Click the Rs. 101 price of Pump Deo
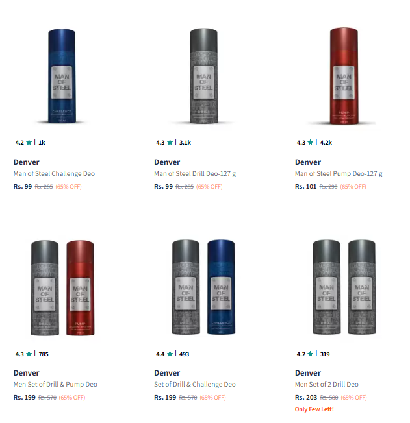Screen dimensions: 410x423 (x=305, y=186)
